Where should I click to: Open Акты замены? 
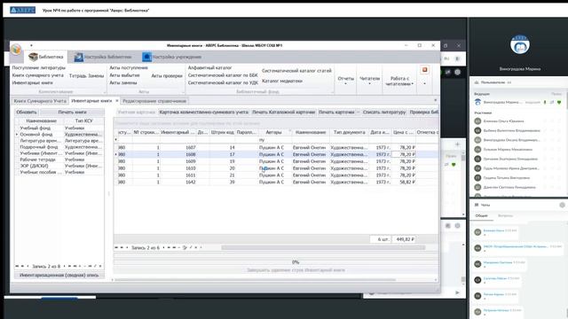coord(123,82)
